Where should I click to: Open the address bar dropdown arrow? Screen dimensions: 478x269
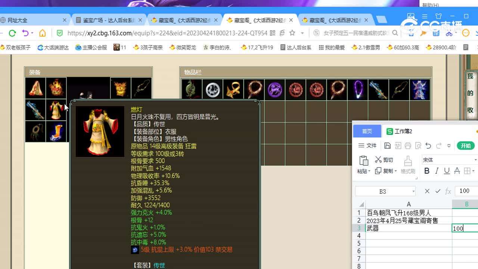click(302, 33)
